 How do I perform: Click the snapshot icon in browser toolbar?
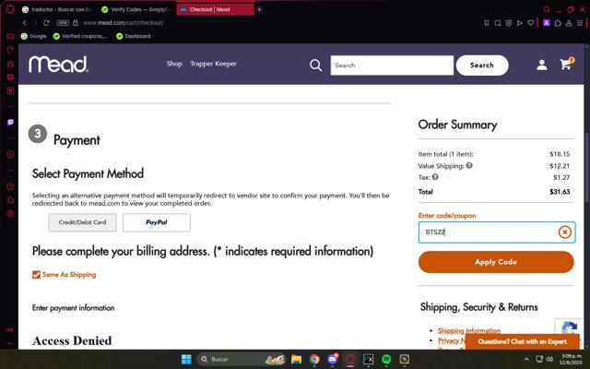tap(498, 23)
